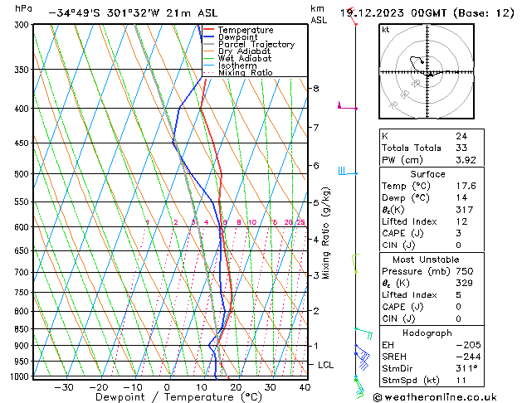Click the Surface Temp value '17.6'
The image size is (522, 403).
tap(466, 186)
